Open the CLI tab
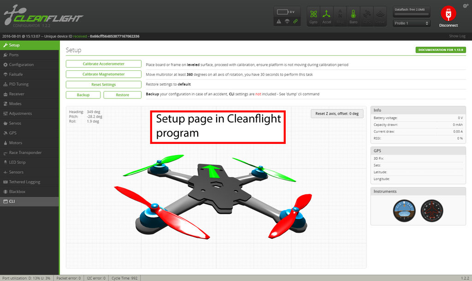 (29, 201)
